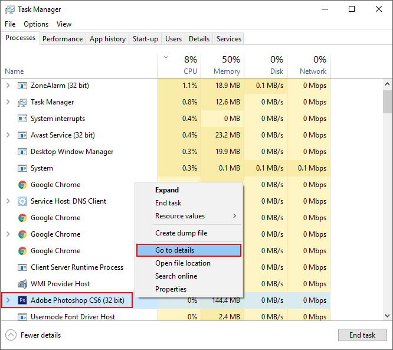
Task: Switch to the Services tab
Action: (x=229, y=39)
